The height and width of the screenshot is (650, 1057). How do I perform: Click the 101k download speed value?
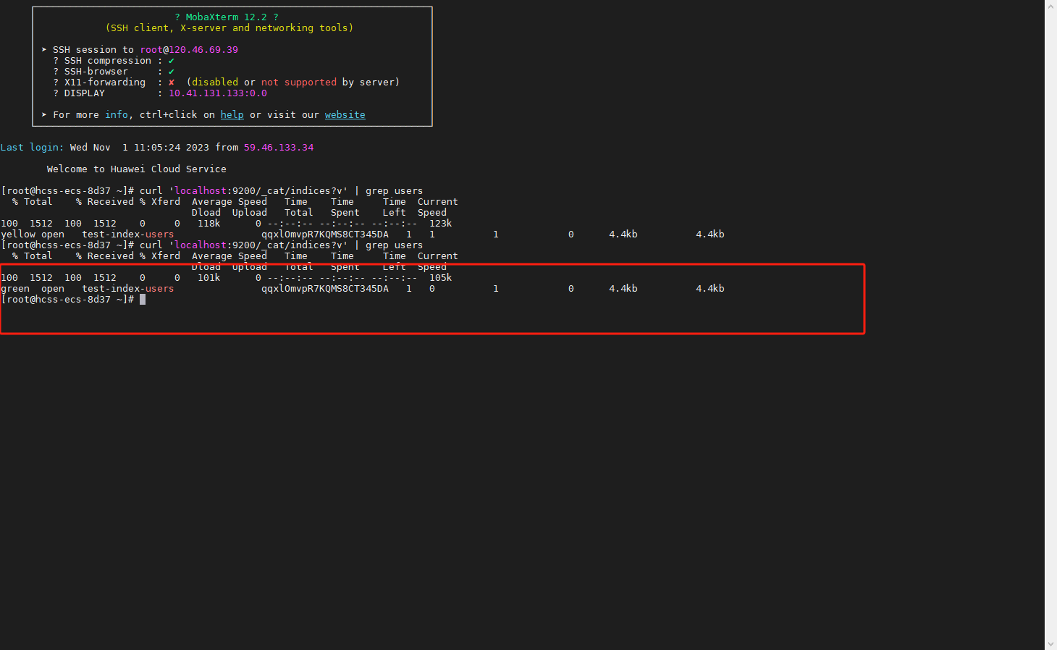click(x=209, y=278)
